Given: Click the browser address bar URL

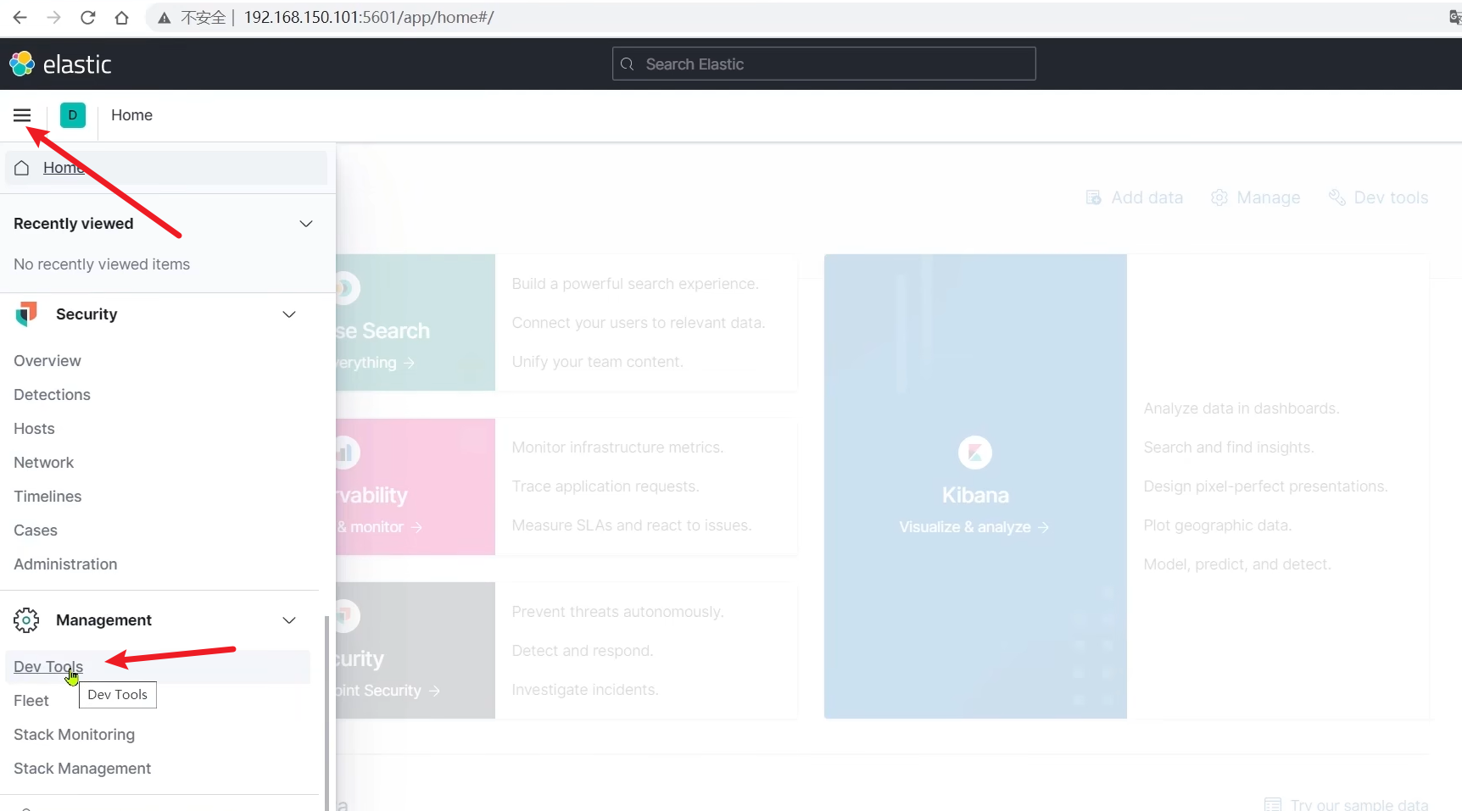Looking at the screenshot, I should click(369, 17).
